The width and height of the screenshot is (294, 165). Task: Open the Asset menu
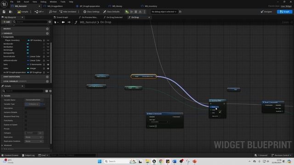(26, 2)
